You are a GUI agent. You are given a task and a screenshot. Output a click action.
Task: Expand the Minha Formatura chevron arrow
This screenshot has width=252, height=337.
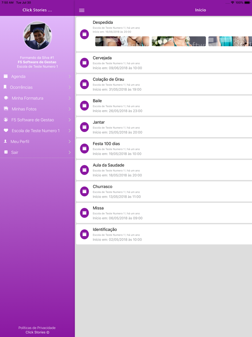(70, 98)
